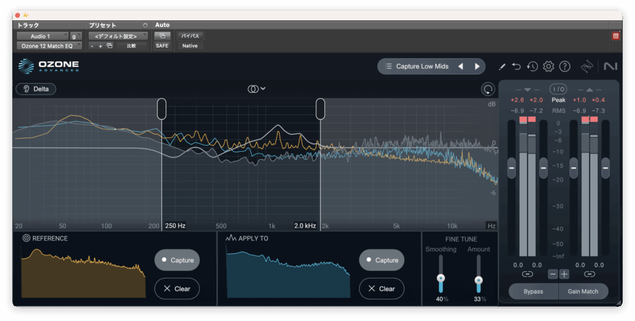Image resolution: width=635 pixels, height=321 pixels.
Task: Toggle the I/O meter switch
Action: [x=558, y=89]
